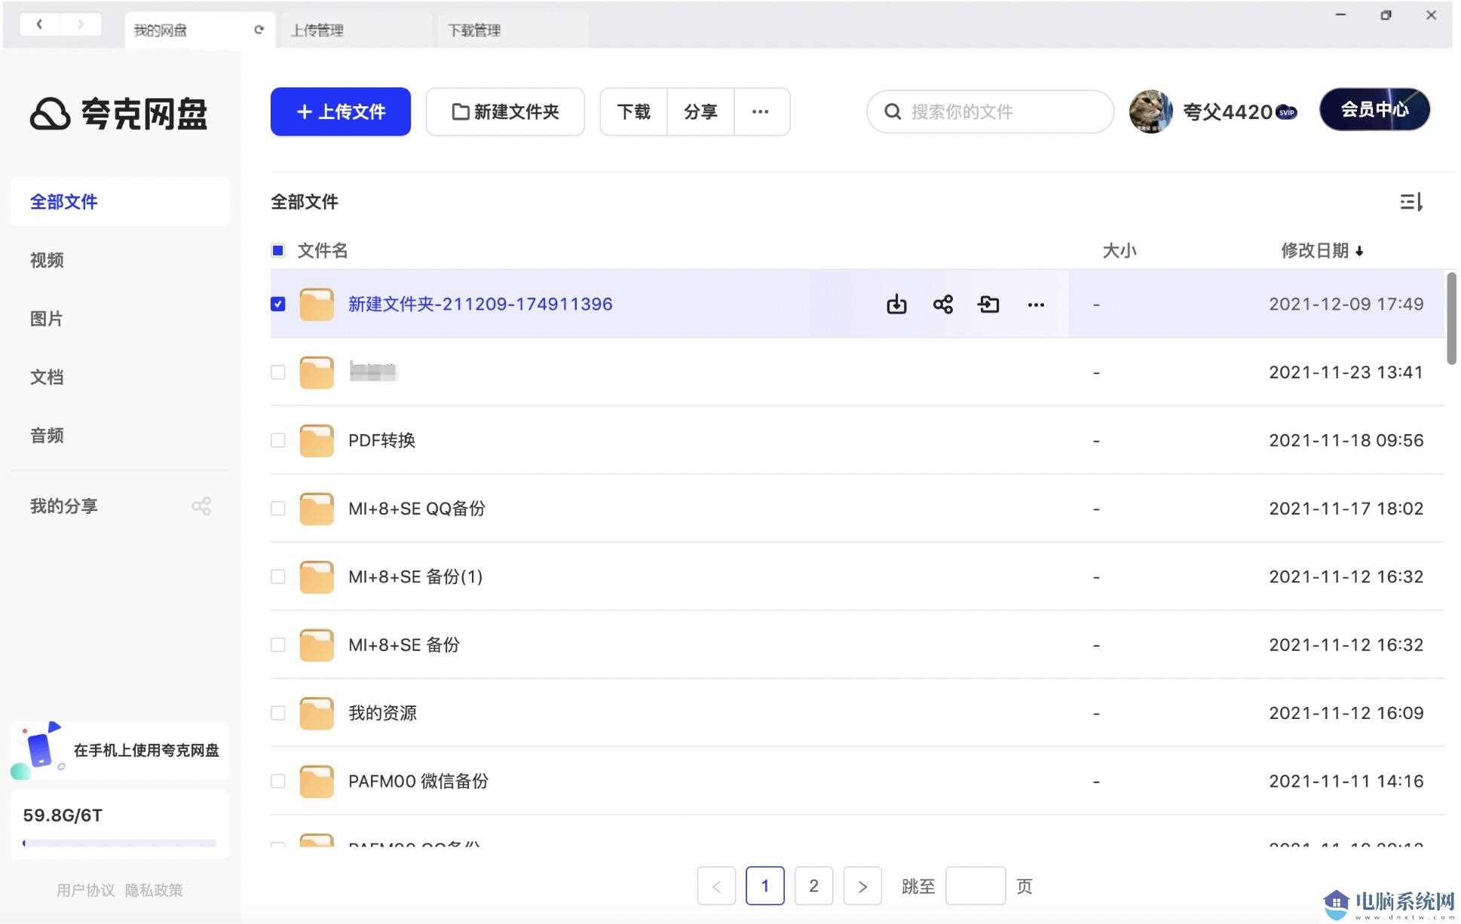
Task: Open 用户协议 link
Action: (86, 890)
